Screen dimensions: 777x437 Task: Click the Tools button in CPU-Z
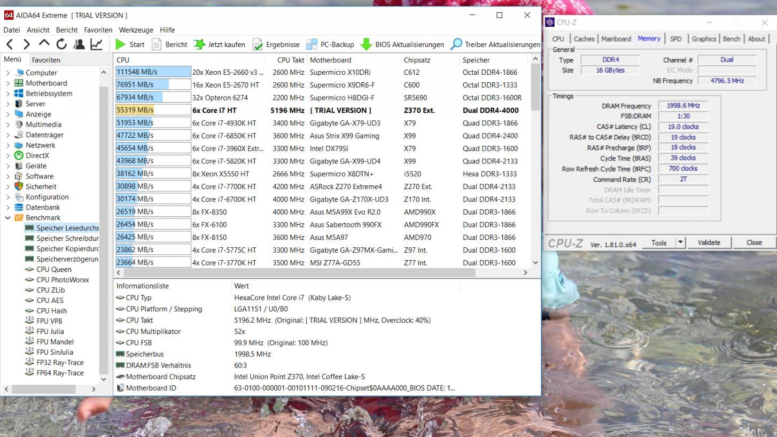pos(659,243)
